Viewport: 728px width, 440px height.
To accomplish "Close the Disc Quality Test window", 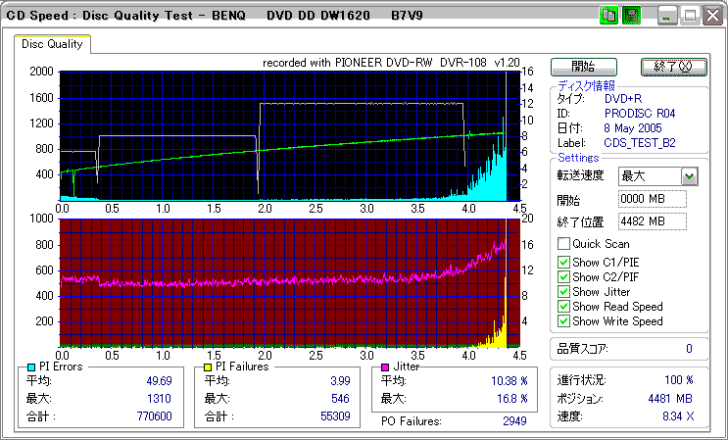I will click(x=710, y=16).
